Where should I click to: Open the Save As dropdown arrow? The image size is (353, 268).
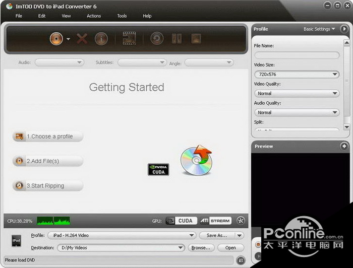click(240, 235)
